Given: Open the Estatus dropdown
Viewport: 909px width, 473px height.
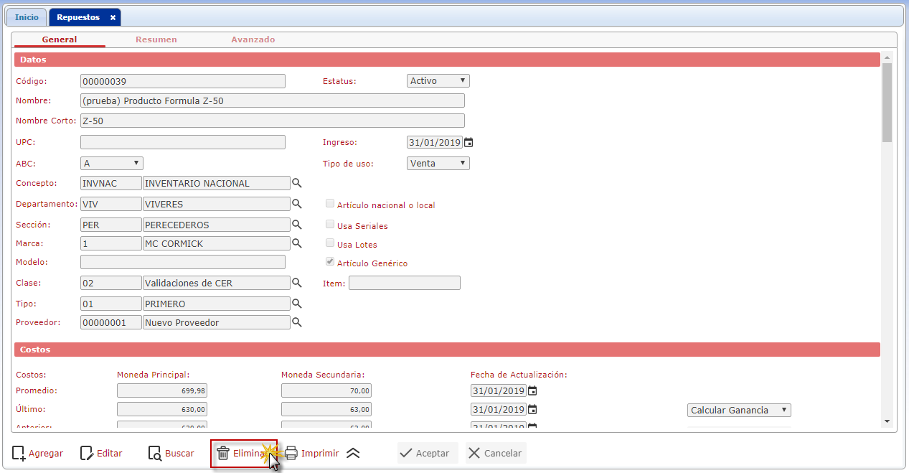Looking at the screenshot, I should point(438,81).
